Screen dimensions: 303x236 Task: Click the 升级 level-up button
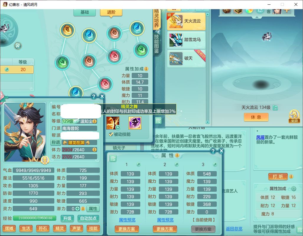coord(67,218)
